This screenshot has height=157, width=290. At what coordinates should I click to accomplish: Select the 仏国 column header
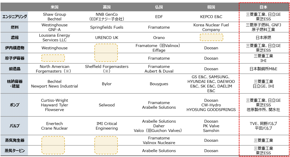[x=159, y=7]
